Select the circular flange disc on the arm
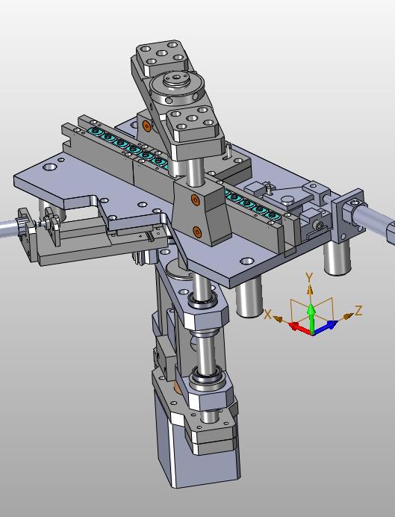Viewport: 395px width, 517px height. pos(176,87)
